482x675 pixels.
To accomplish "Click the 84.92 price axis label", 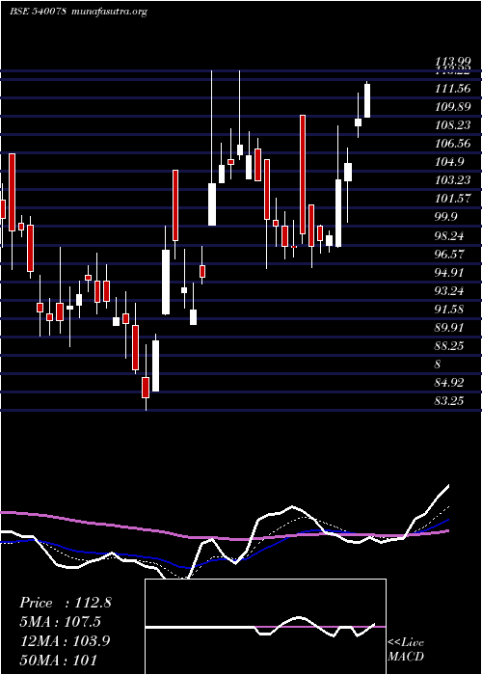I will (449, 383).
